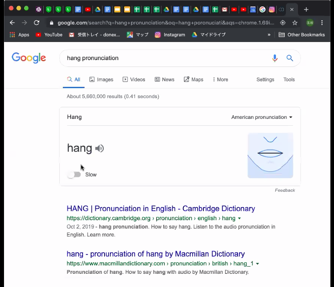Open the Chrome profile avatar
The height and width of the screenshot is (287, 334).
(x=310, y=23)
